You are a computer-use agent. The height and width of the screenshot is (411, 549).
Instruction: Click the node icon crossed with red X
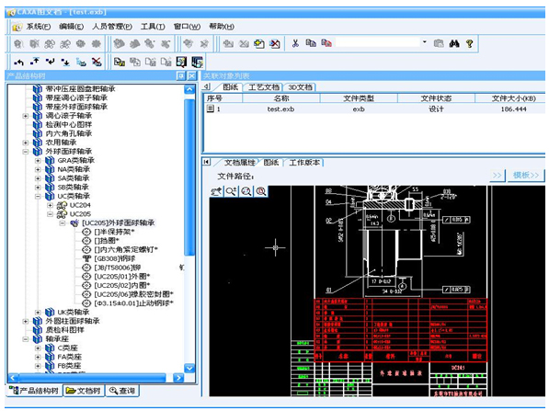pos(97,62)
